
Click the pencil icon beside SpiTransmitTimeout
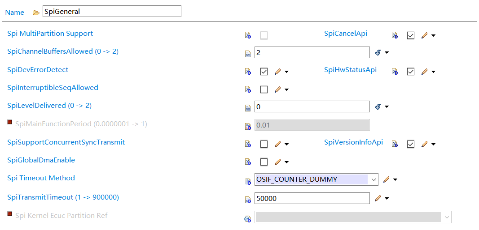(x=378, y=198)
